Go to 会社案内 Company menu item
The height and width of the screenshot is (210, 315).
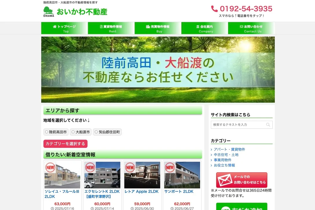click(x=204, y=28)
